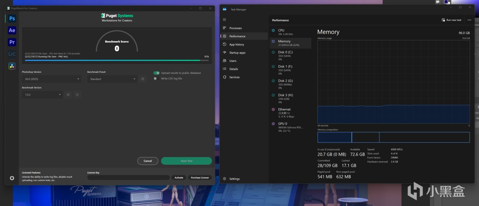This screenshot has width=479, height=206.
Task: Click the Memory composition bar
Action: click(x=393, y=137)
